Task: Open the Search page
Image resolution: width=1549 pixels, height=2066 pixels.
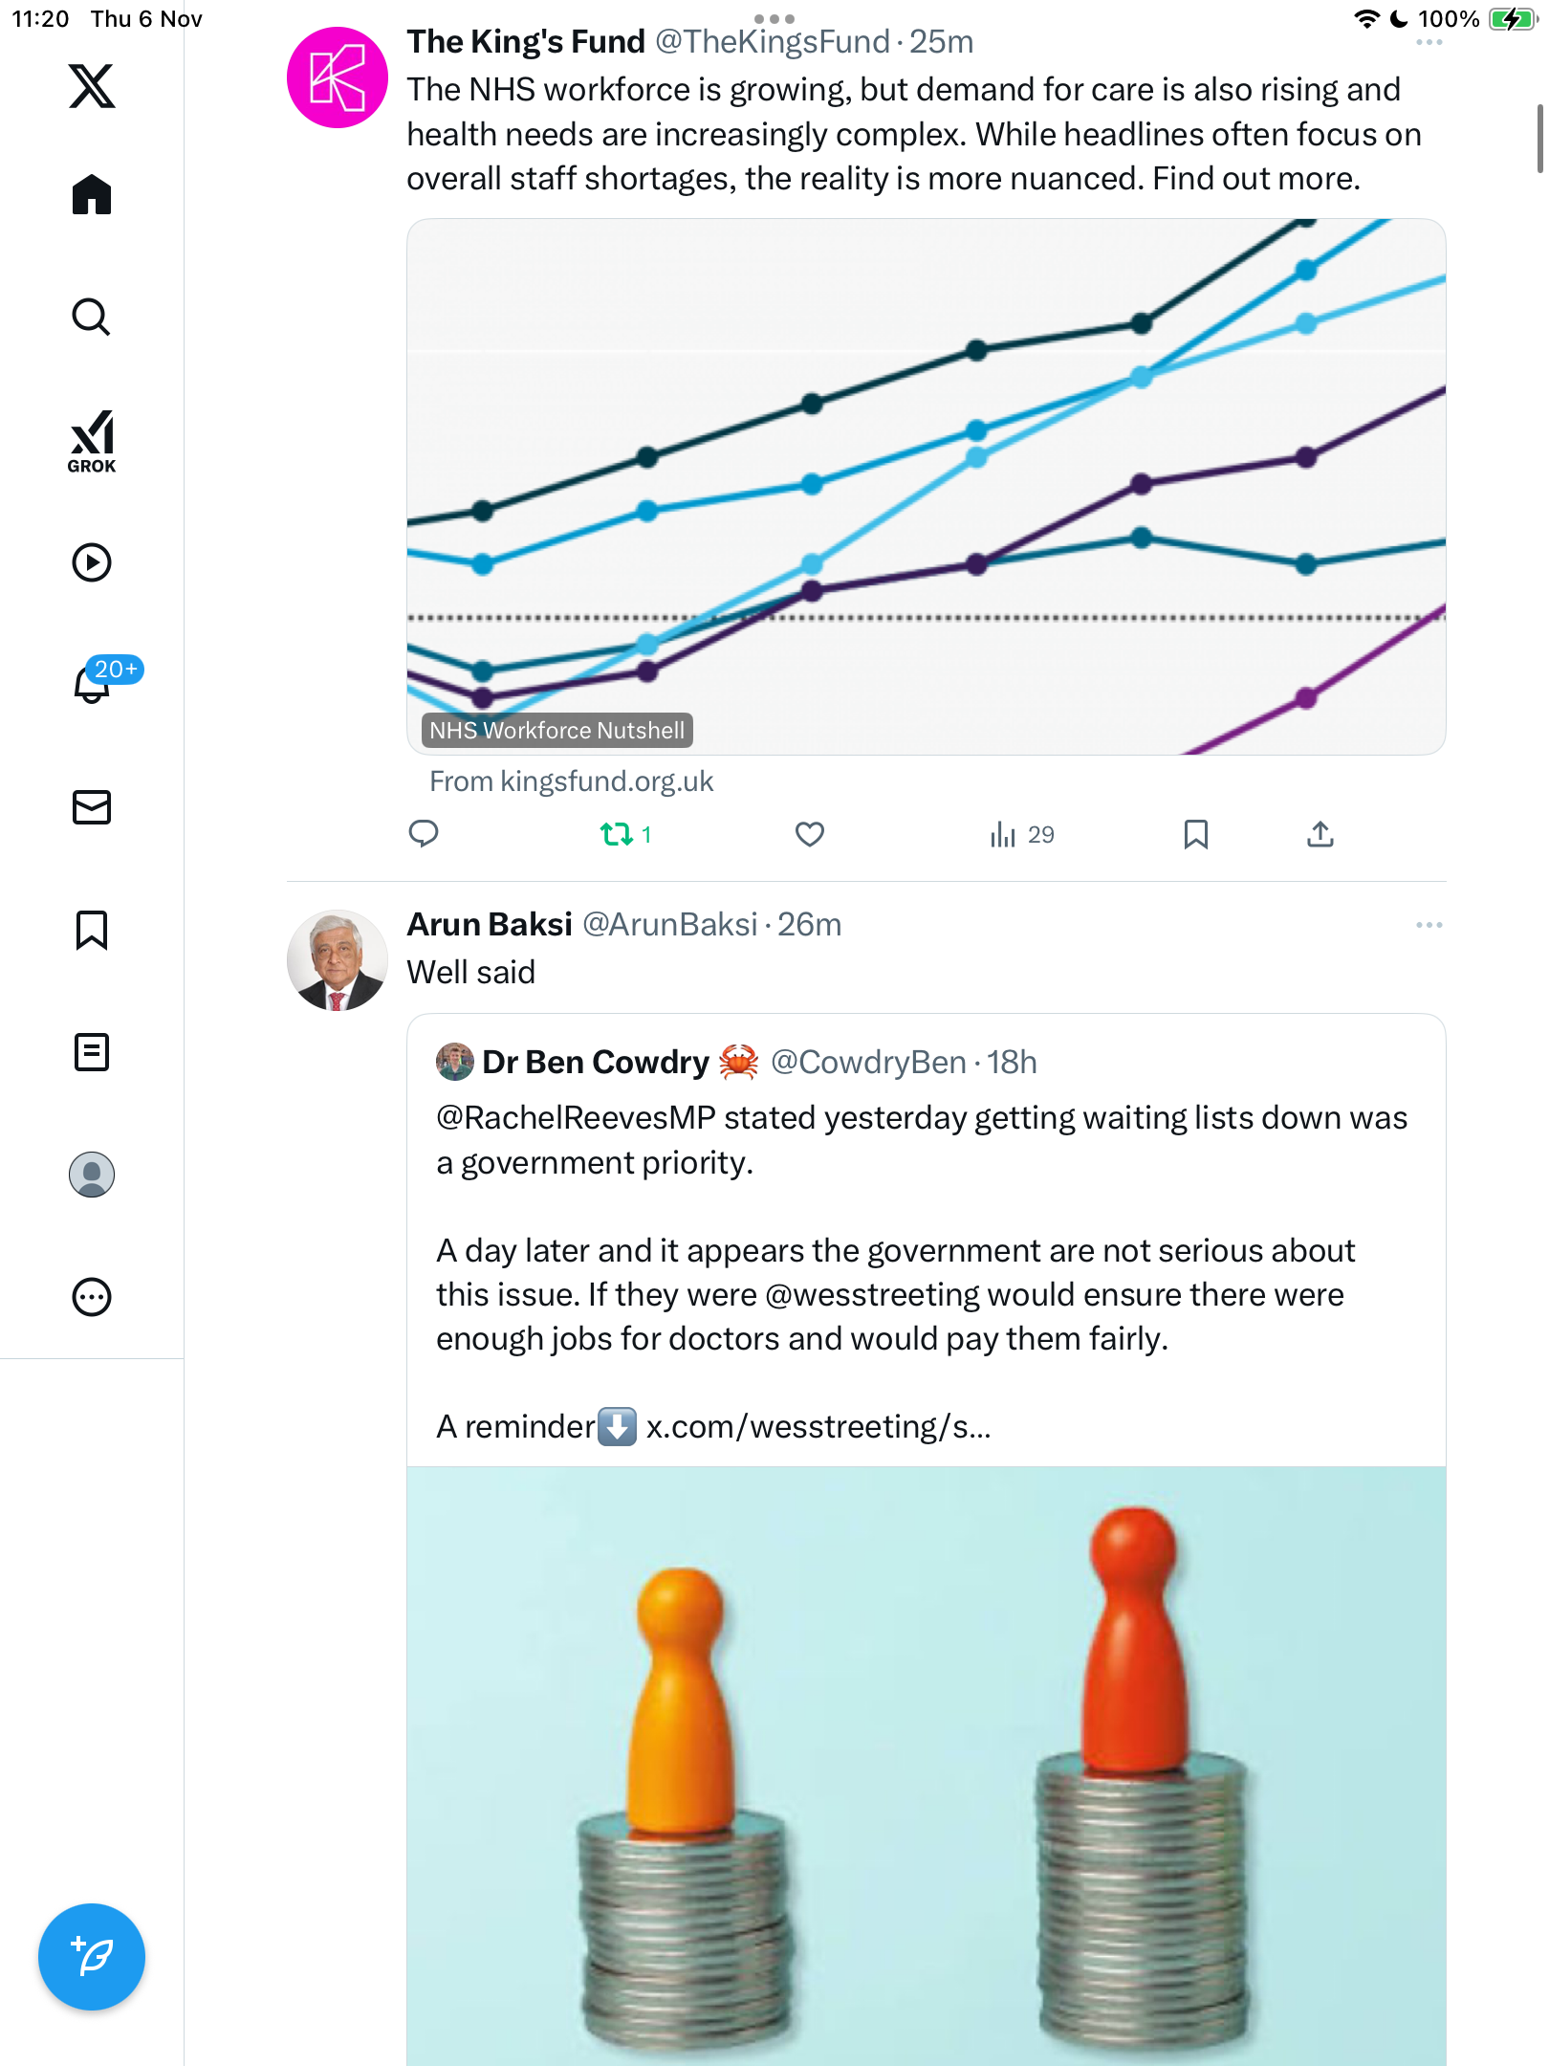Action: [92, 318]
